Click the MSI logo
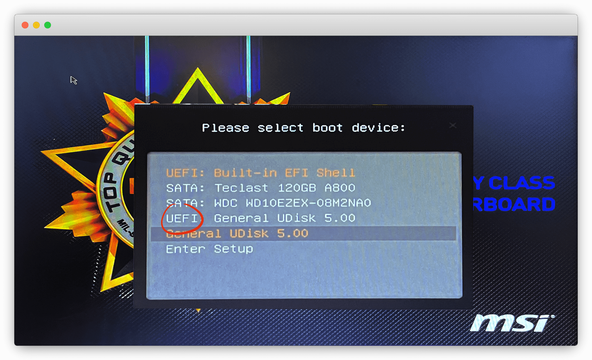Screen dimensions: 592x360 point(511,323)
